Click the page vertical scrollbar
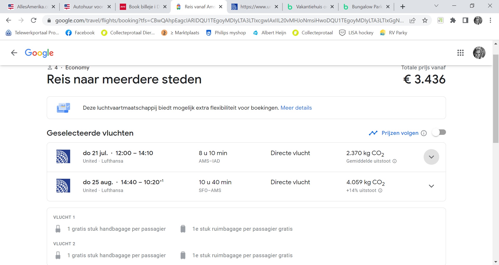 tap(496, 99)
